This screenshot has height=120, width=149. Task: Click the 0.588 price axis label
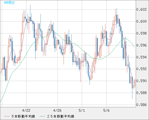(141, 93)
